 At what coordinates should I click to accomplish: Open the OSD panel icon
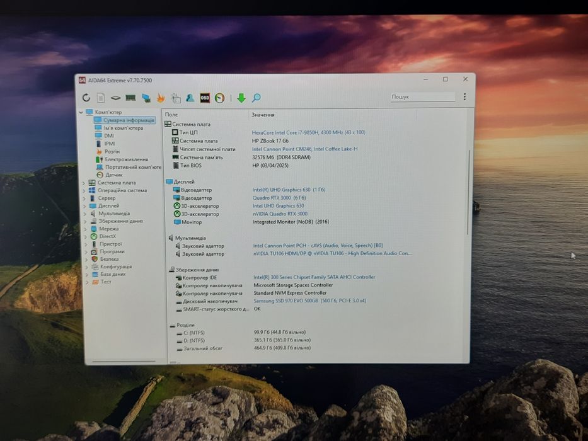point(205,98)
